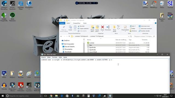Open Propriedades checkmark icon in ribbon

(x=125, y=27)
